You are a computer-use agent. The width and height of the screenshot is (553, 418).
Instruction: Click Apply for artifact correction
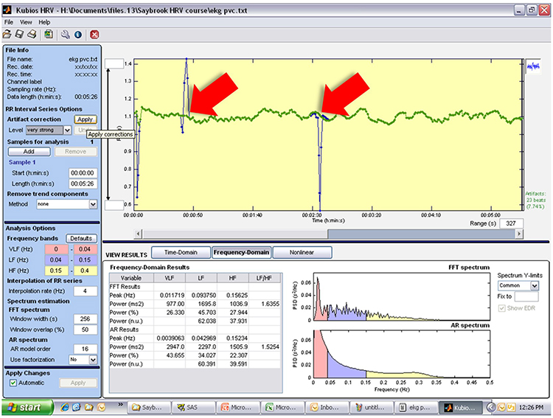86,119
